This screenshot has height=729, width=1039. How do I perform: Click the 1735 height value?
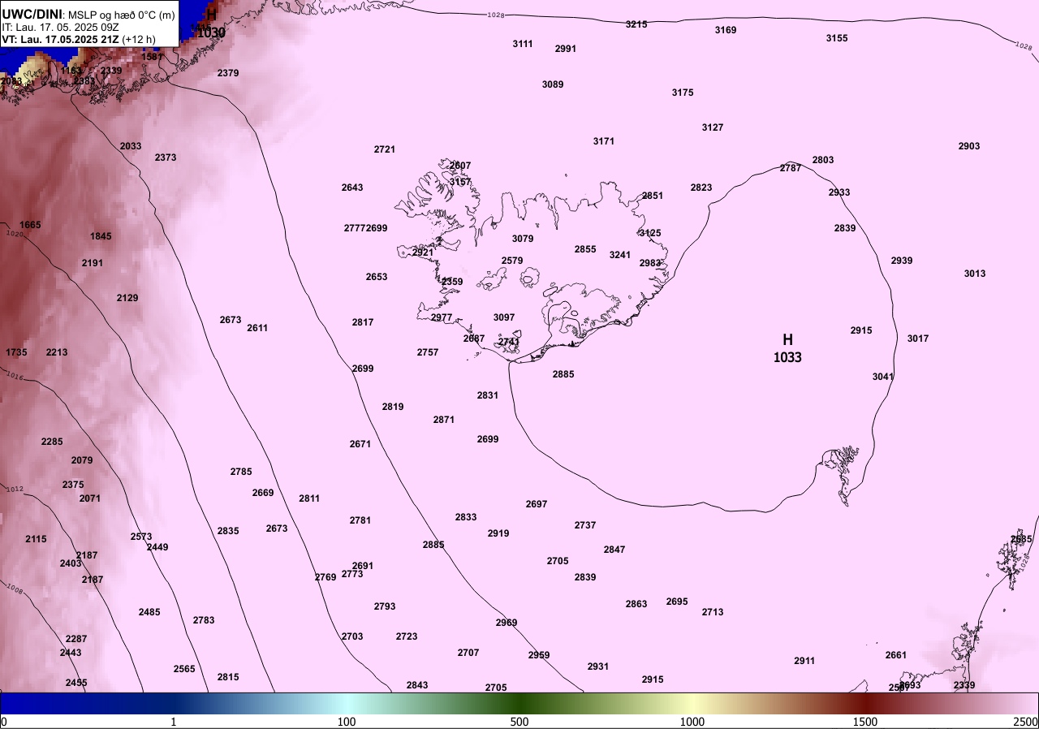point(16,352)
